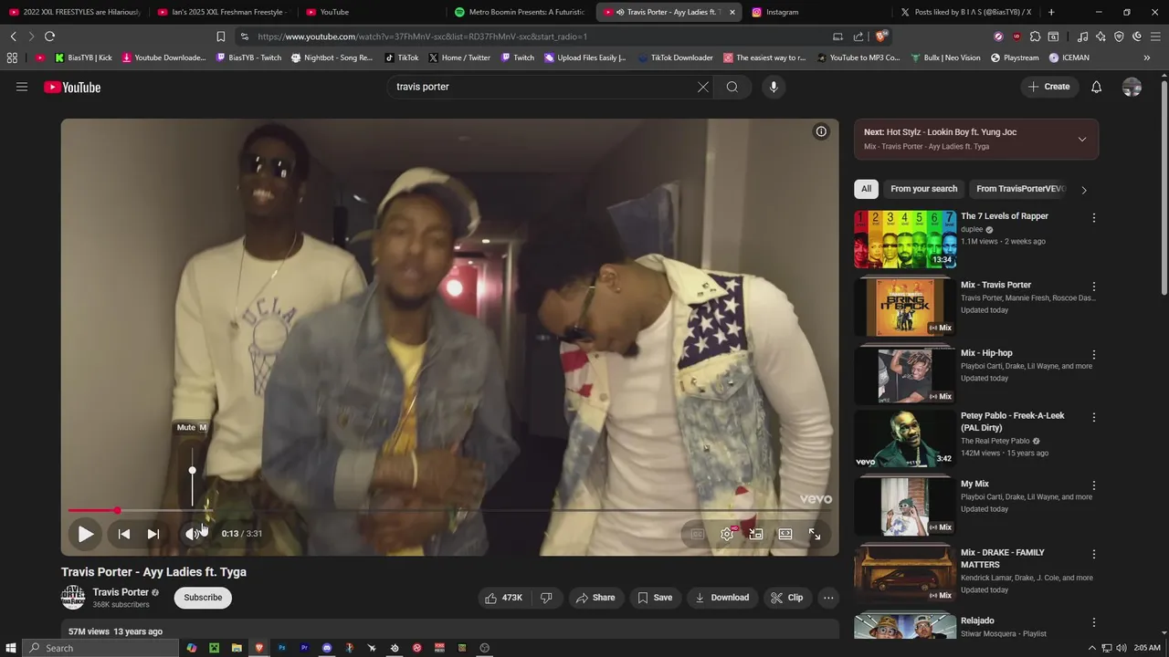1169x657 pixels.
Task: Open the account avatar menu
Action: 1132,87
